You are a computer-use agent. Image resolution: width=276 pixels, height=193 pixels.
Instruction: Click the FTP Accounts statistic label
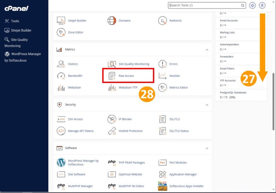228,81
